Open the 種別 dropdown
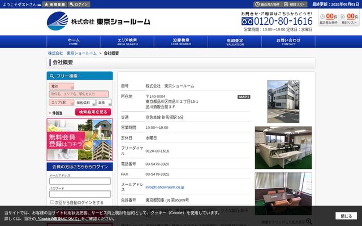 tap(62, 86)
